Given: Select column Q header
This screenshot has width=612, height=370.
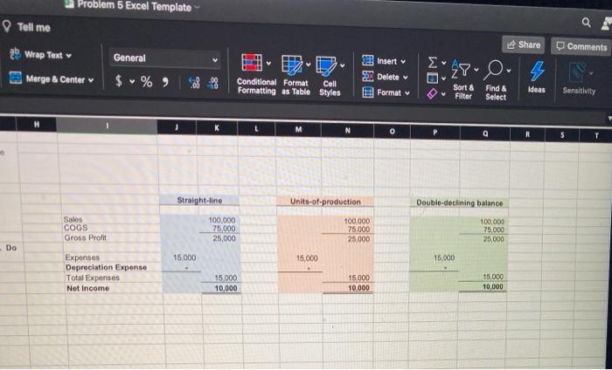Looking at the screenshot, I should click(x=484, y=134).
